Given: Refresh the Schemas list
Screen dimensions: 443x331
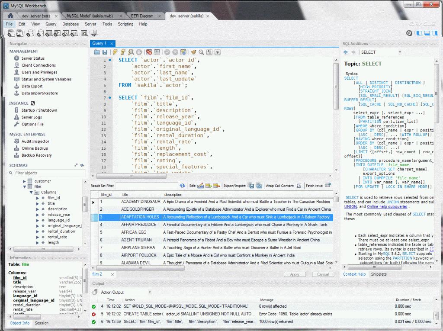Looking at the screenshot, I should pyautogui.click(x=82, y=165).
